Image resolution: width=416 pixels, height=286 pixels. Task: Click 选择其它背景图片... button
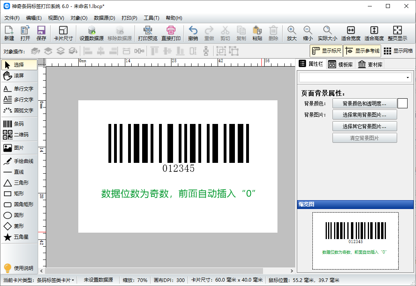click(365, 126)
